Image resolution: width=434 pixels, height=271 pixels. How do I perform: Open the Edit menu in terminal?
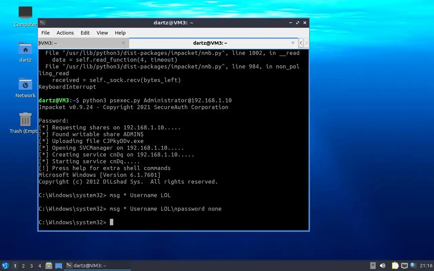coord(85,33)
